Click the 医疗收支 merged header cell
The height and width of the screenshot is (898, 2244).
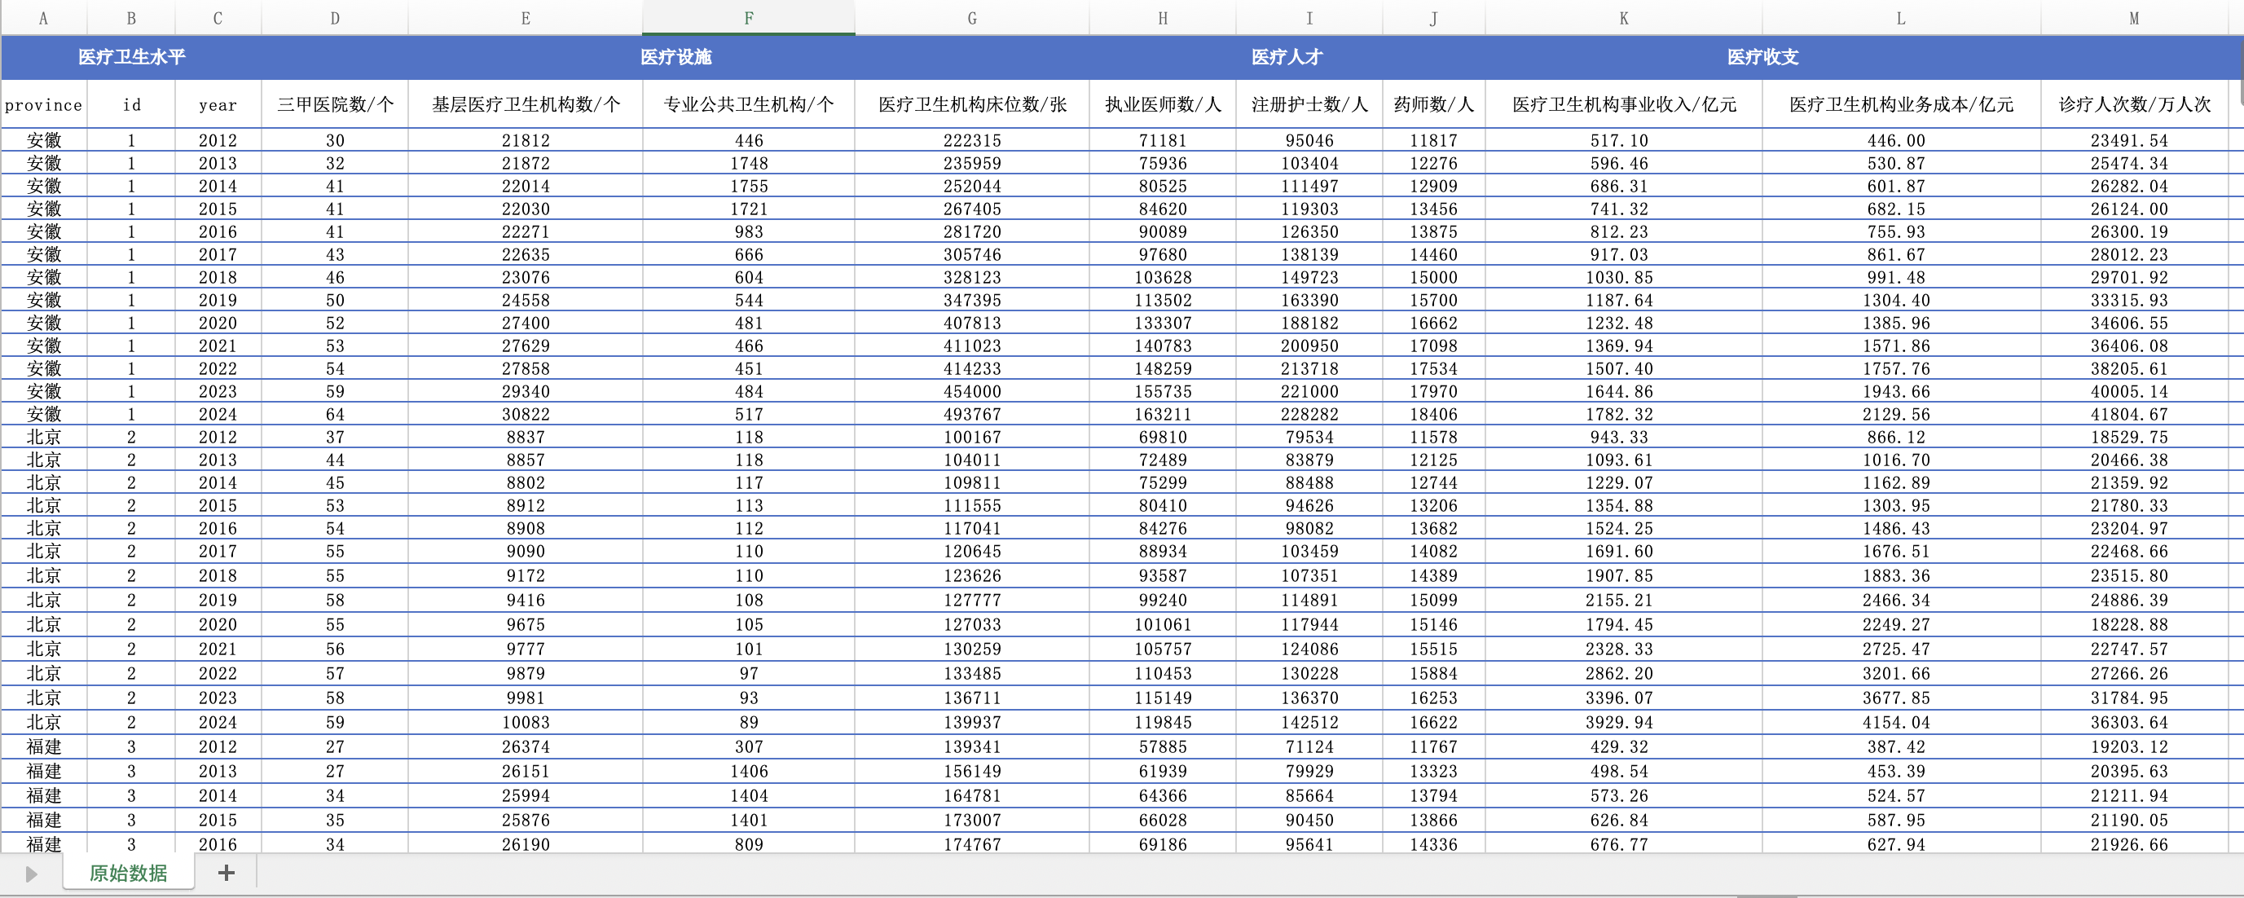1762,56
